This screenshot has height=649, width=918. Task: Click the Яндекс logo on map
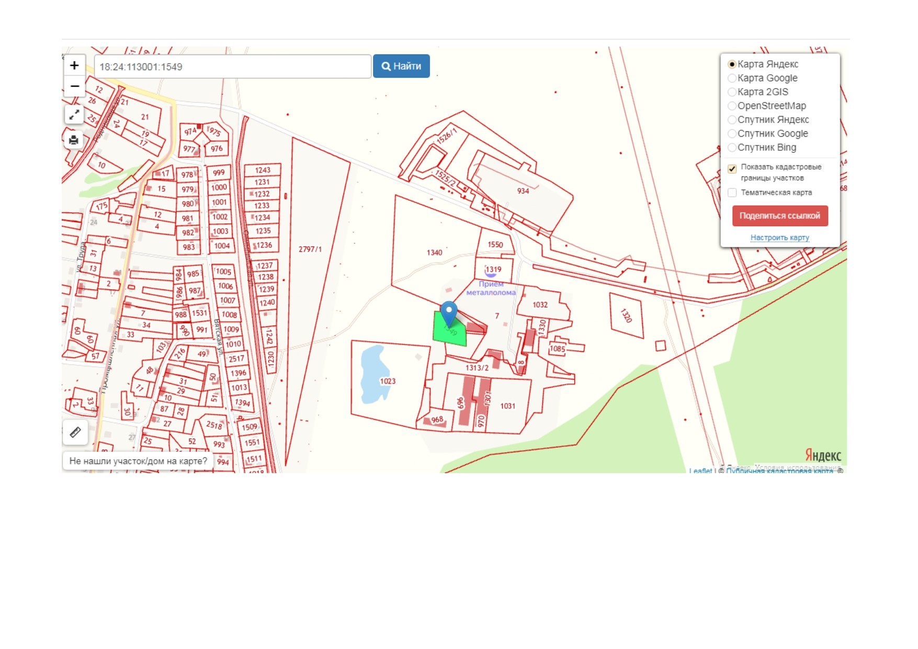pos(823,455)
